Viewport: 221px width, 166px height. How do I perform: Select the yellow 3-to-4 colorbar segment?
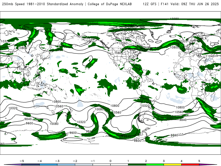coord(172,165)
